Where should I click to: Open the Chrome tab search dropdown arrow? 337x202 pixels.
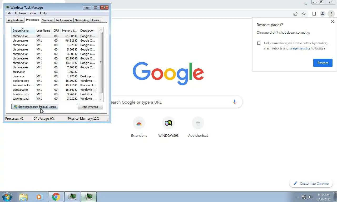coord(305,4)
